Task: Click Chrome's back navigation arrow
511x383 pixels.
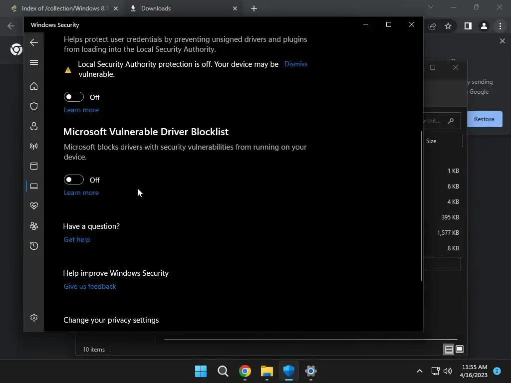Action: [11, 26]
